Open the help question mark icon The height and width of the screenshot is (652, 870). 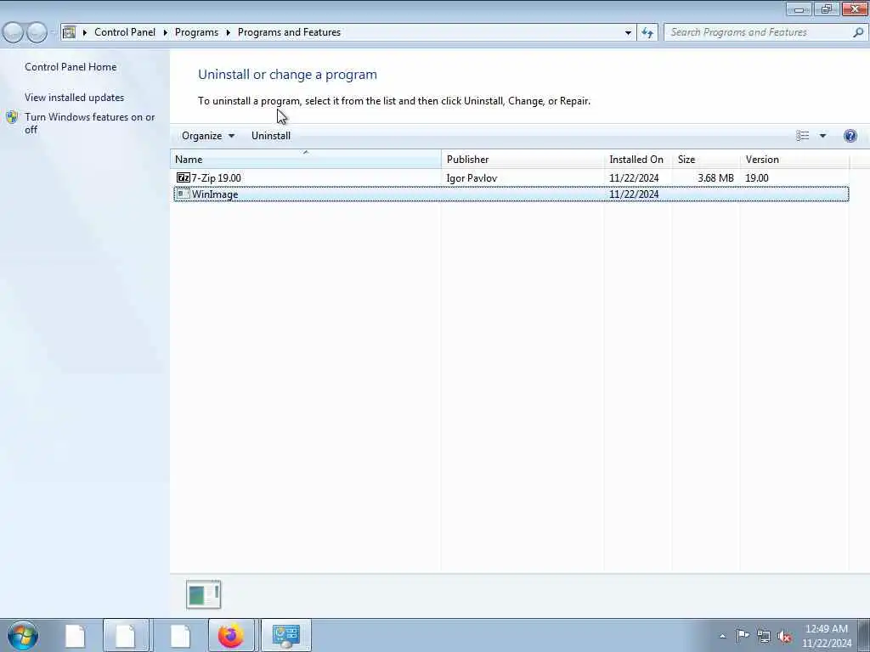click(850, 136)
